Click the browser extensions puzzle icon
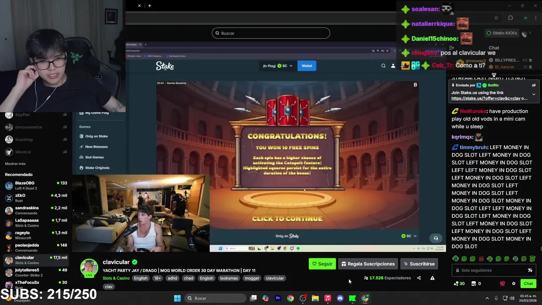This screenshot has width=542, height=305. coord(510,18)
